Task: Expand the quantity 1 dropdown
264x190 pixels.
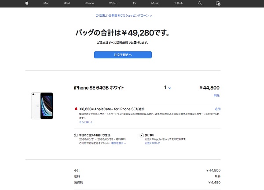Action: pyautogui.click(x=168, y=88)
